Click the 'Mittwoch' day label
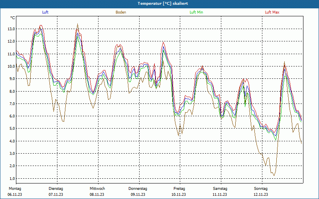319x199 pixels. pyautogui.click(x=97, y=189)
